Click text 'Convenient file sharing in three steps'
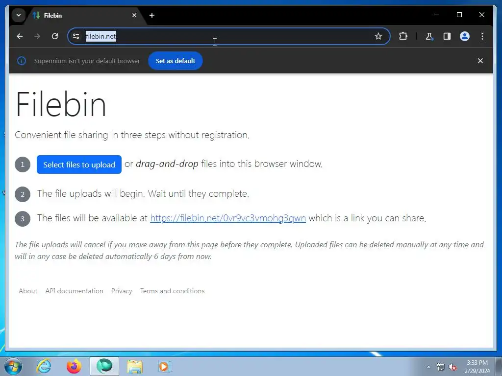502x376 pixels. pos(91,135)
